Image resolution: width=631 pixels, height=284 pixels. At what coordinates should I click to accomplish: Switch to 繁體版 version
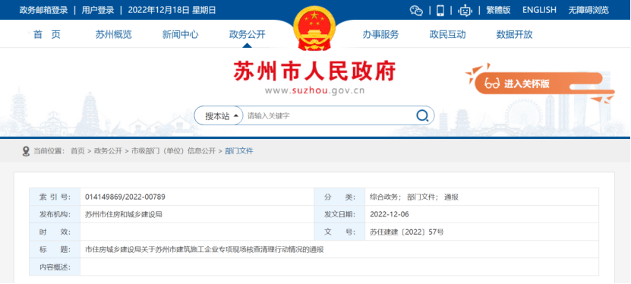[498, 10]
